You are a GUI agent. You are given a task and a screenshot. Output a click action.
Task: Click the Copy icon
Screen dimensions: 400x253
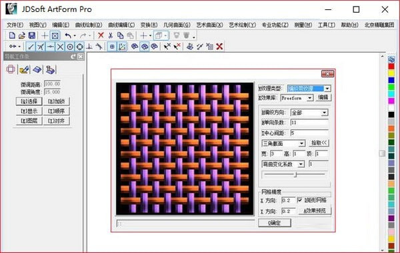click(120, 35)
